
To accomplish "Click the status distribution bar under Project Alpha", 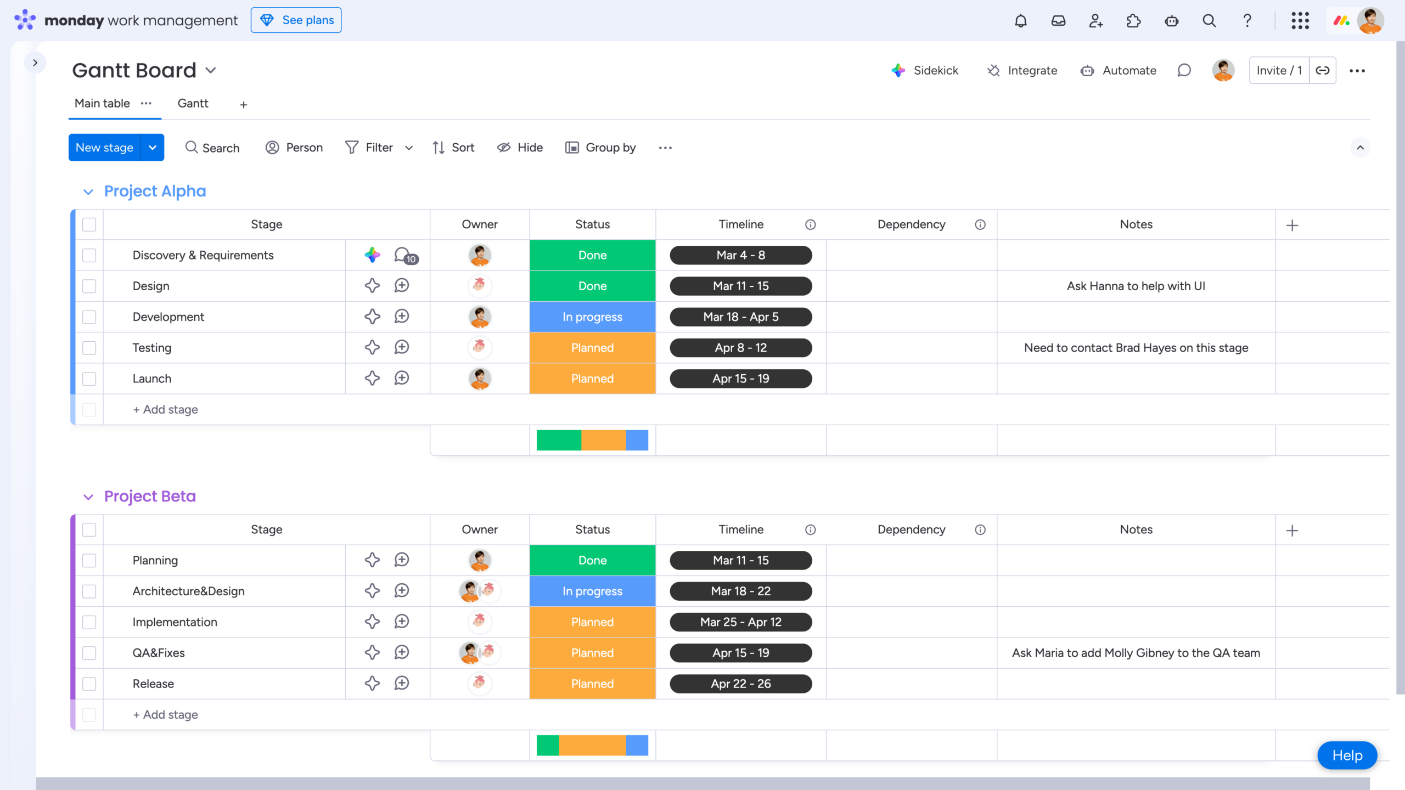I will click(x=592, y=439).
